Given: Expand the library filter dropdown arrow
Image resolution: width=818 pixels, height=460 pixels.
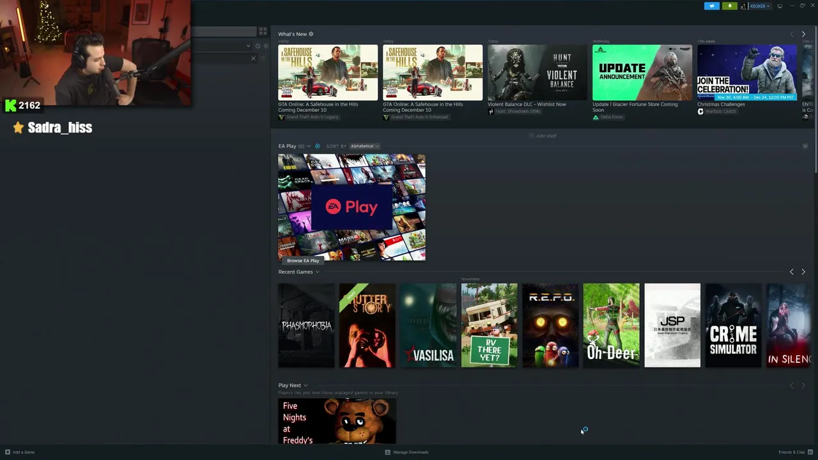Looking at the screenshot, I should (248, 46).
